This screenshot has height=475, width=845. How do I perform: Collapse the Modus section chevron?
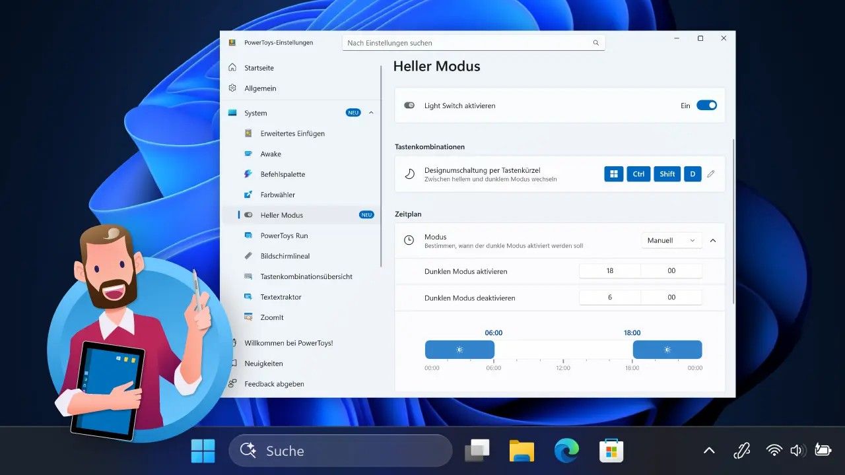tap(713, 241)
